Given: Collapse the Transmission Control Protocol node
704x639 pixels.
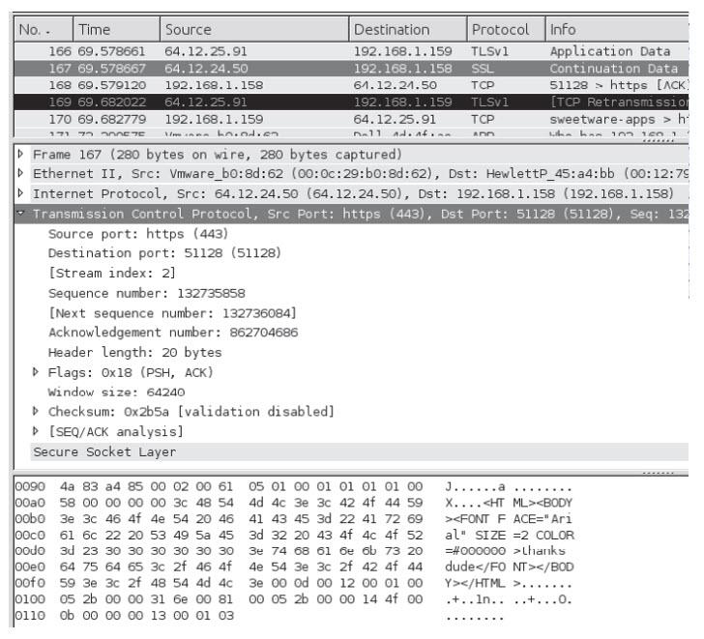Looking at the screenshot, I should 20,213.
